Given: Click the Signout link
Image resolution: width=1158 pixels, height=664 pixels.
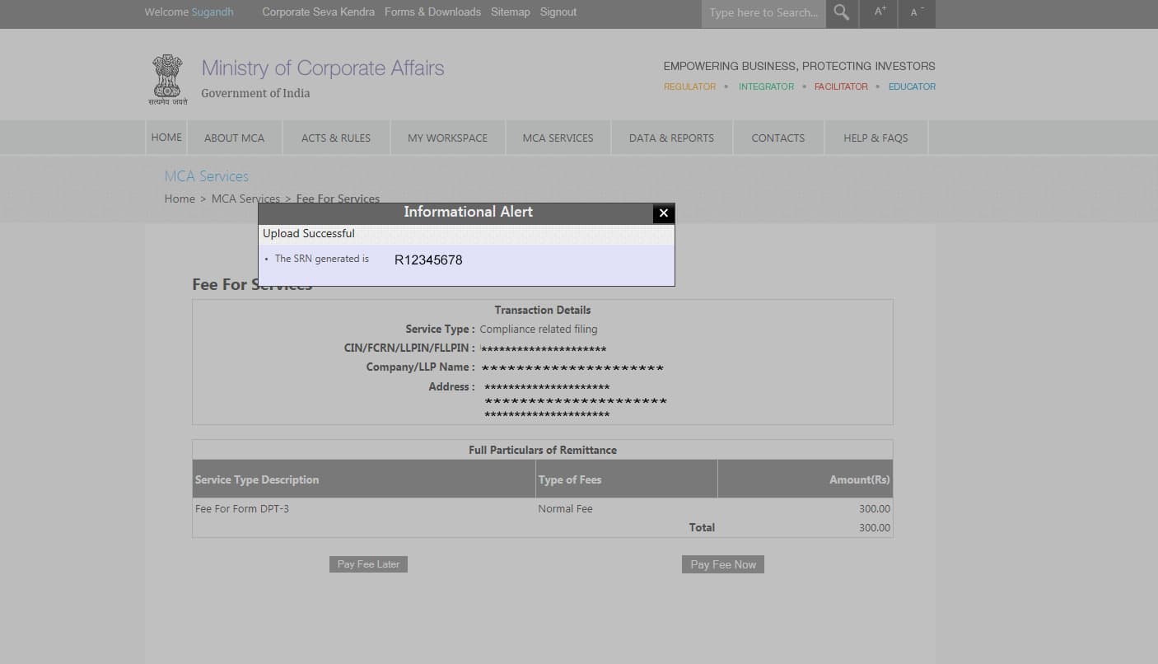Looking at the screenshot, I should [558, 12].
